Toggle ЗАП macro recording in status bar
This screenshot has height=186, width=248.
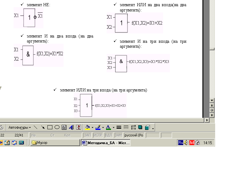point(87,135)
